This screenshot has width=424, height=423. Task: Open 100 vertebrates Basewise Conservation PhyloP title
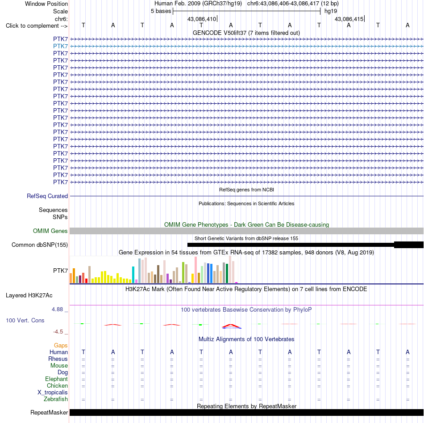[x=246, y=309]
